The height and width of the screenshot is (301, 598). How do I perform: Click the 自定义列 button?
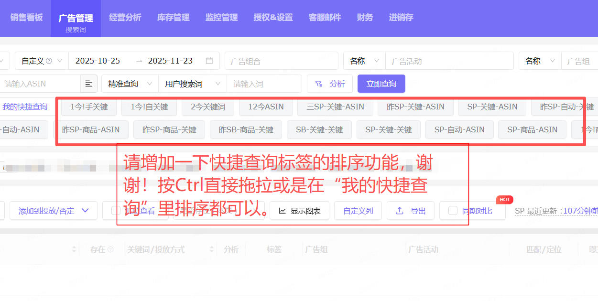click(x=358, y=211)
